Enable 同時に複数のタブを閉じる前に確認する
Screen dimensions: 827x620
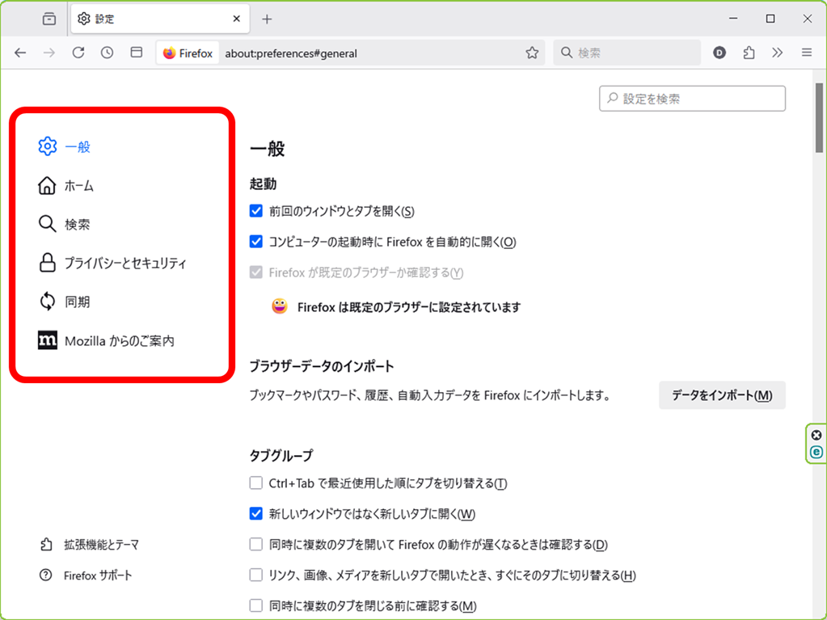pyautogui.click(x=255, y=605)
